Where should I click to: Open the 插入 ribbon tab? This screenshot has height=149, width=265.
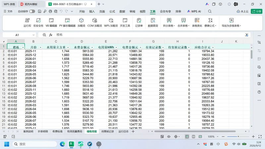pos(92,11)
